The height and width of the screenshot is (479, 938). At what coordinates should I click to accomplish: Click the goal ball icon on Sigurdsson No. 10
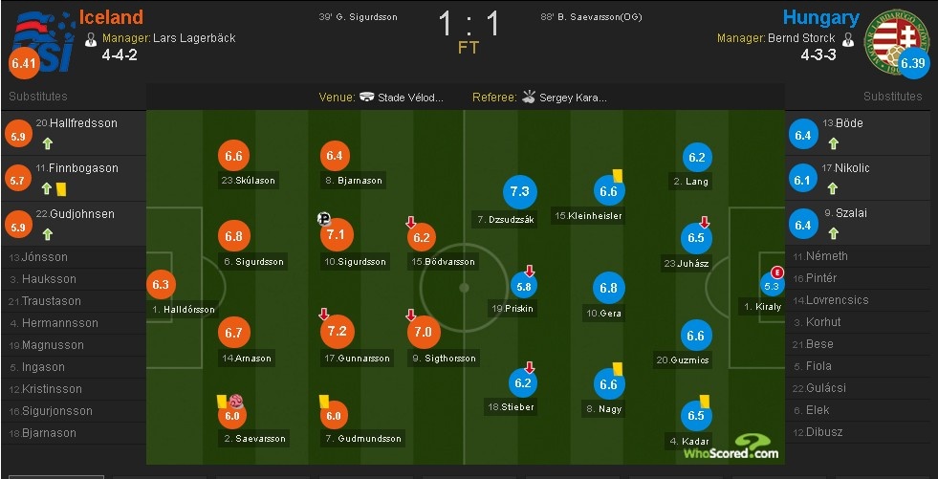[x=324, y=218]
